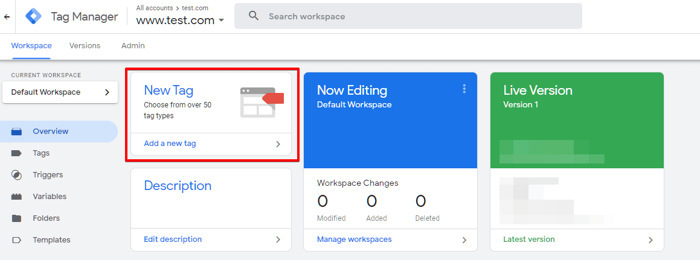Click chevron beside Add a new tag

tap(278, 144)
